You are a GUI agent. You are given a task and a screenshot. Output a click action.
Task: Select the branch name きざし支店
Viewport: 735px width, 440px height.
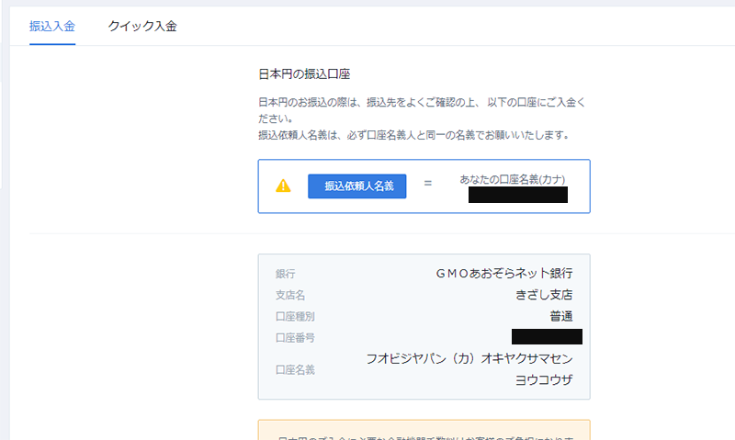click(x=544, y=295)
